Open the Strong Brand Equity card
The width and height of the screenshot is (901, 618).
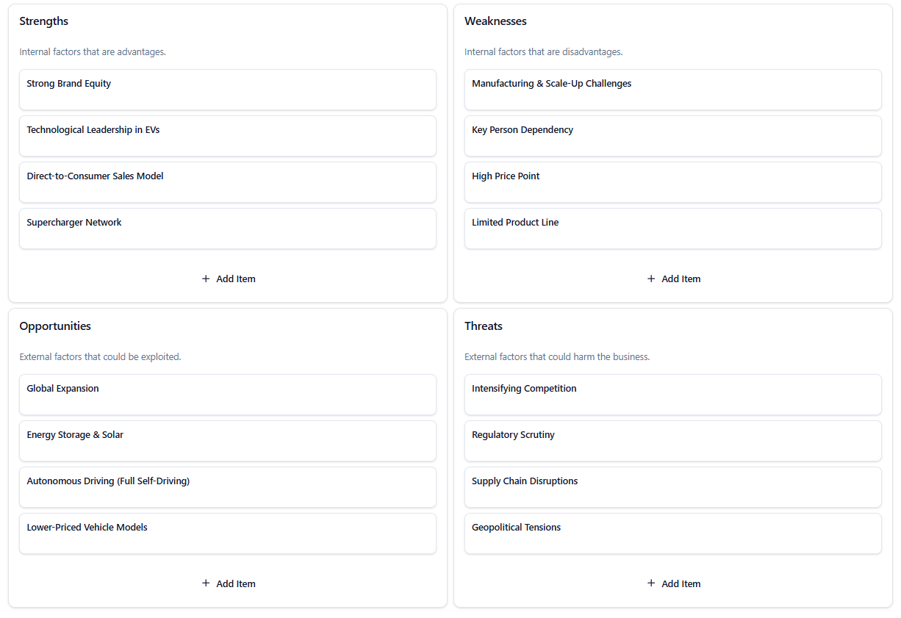coord(227,90)
